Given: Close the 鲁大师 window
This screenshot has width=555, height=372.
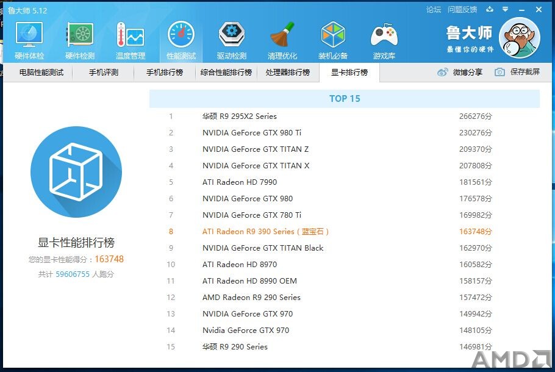Looking at the screenshot, I should click(x=539, y=10).
